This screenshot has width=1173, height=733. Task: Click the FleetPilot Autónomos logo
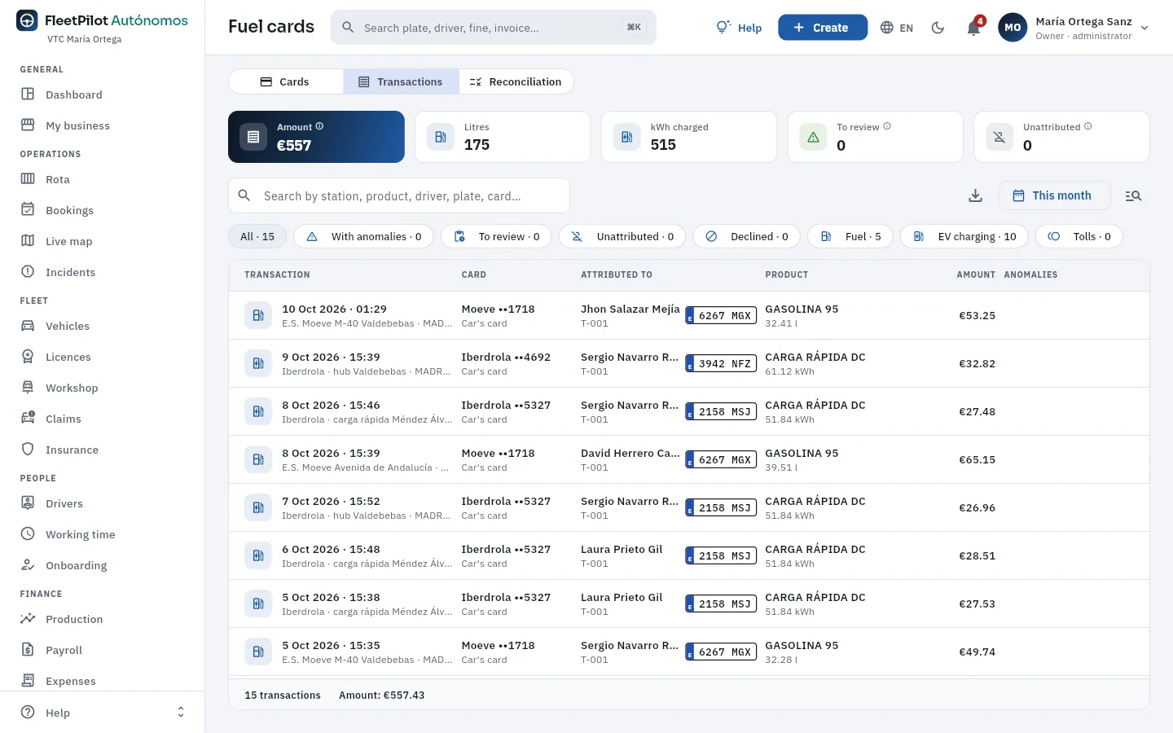click(x=102, y=20)
